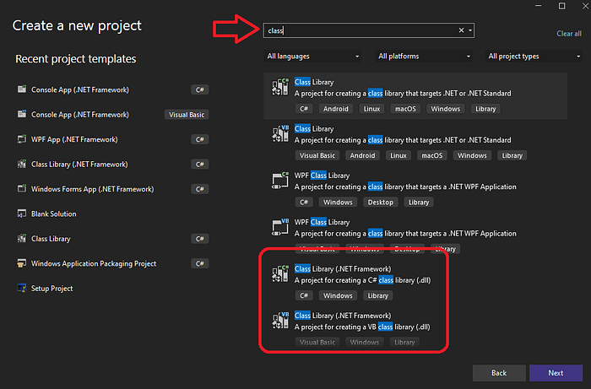Choose WPF App (.NET Framework) recent template
The height and width of the screenshot is (389, 591).
pos(113,139)
